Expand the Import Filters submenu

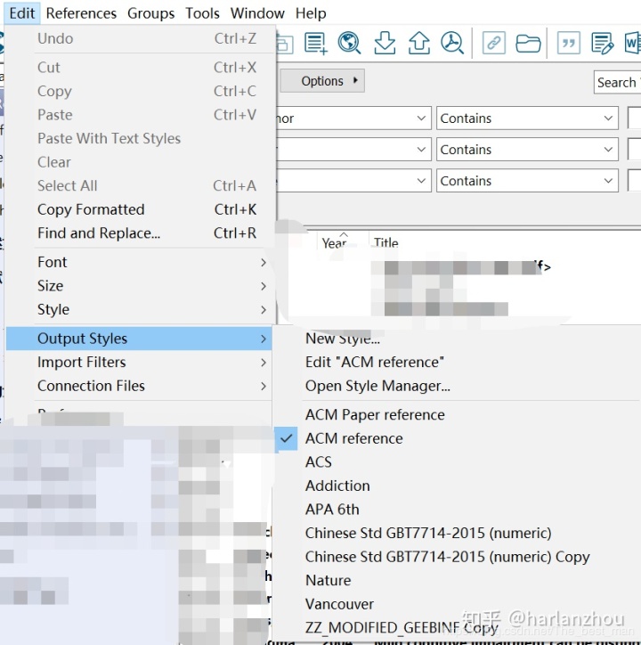[139, 362]
